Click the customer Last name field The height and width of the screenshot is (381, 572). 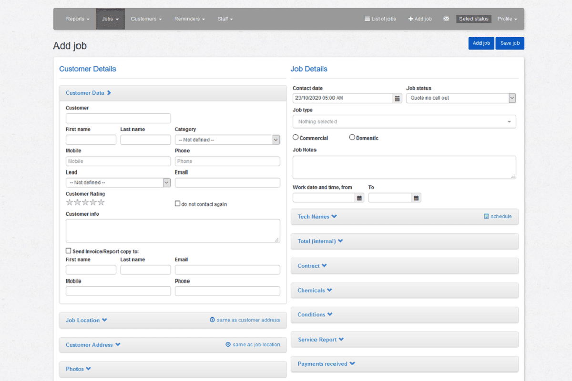pyautogui.click(x=145, y=140)
